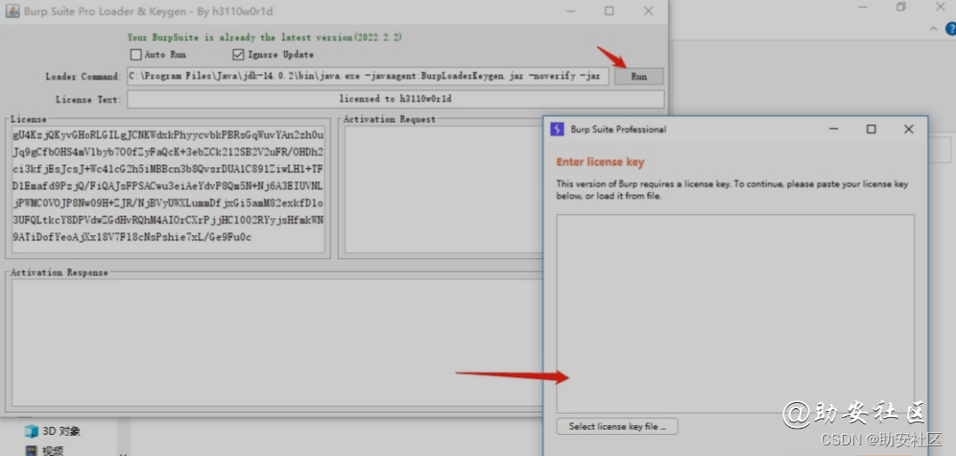Close the Loader & Keygen window
956x456 pixels.
coord(648,11)
